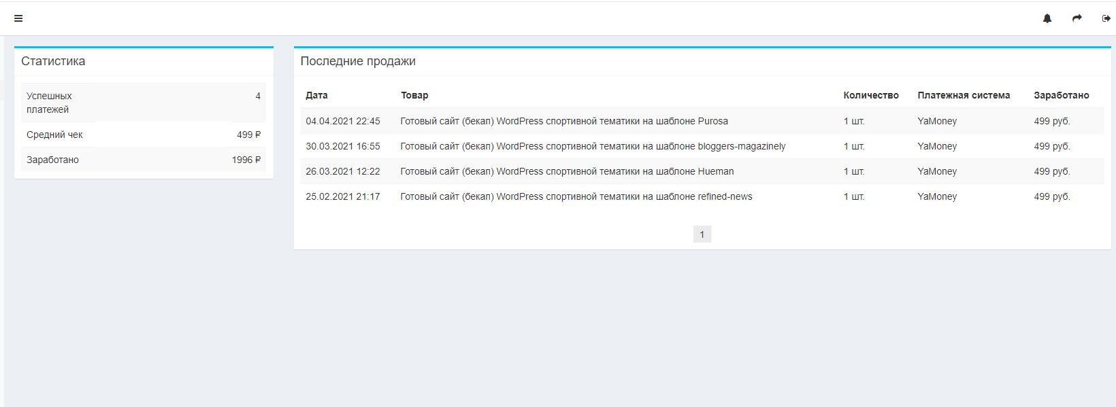This screenshot has height=407, width=1116.
Task: Click product on template refined-news
Action: [x=576, y=196]
